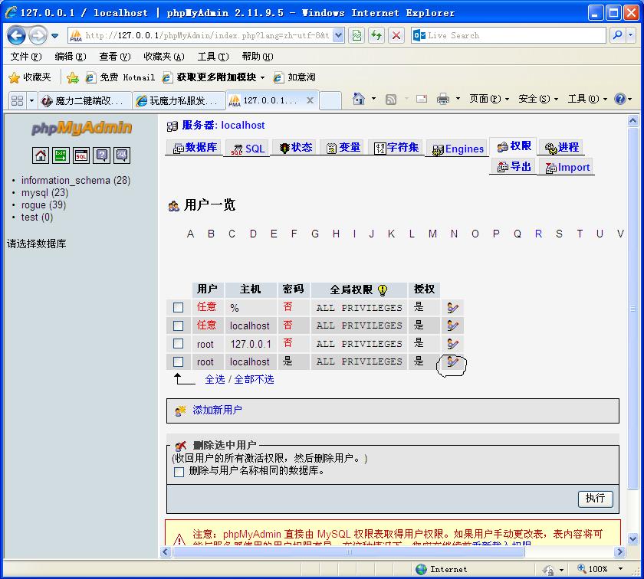Open the 页面 (Page) dropdown menu
The width and height of the screenshot is (644, 579).
pos(489,99)
